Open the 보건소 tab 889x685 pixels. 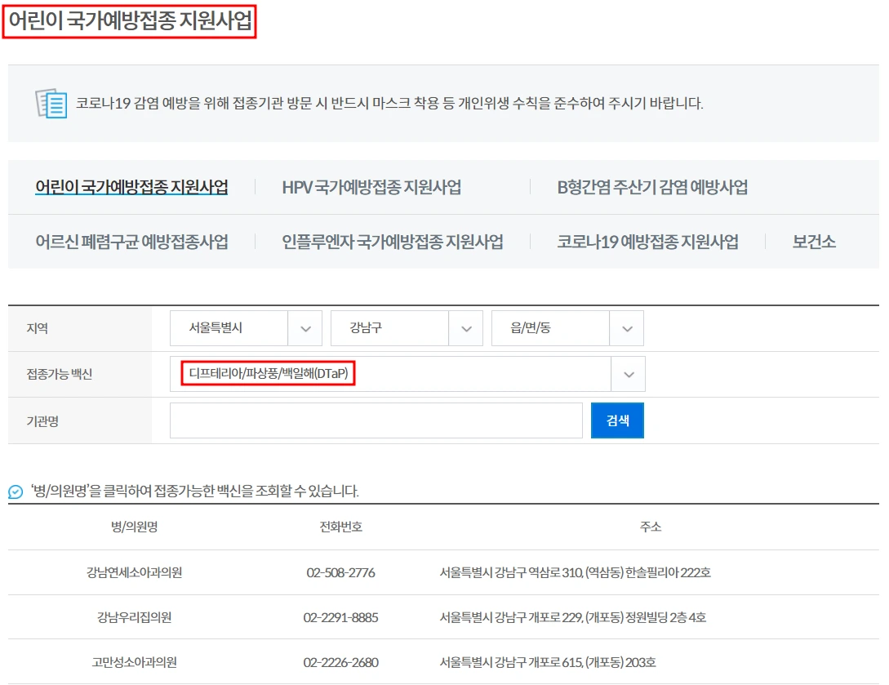tap(813, 242)
